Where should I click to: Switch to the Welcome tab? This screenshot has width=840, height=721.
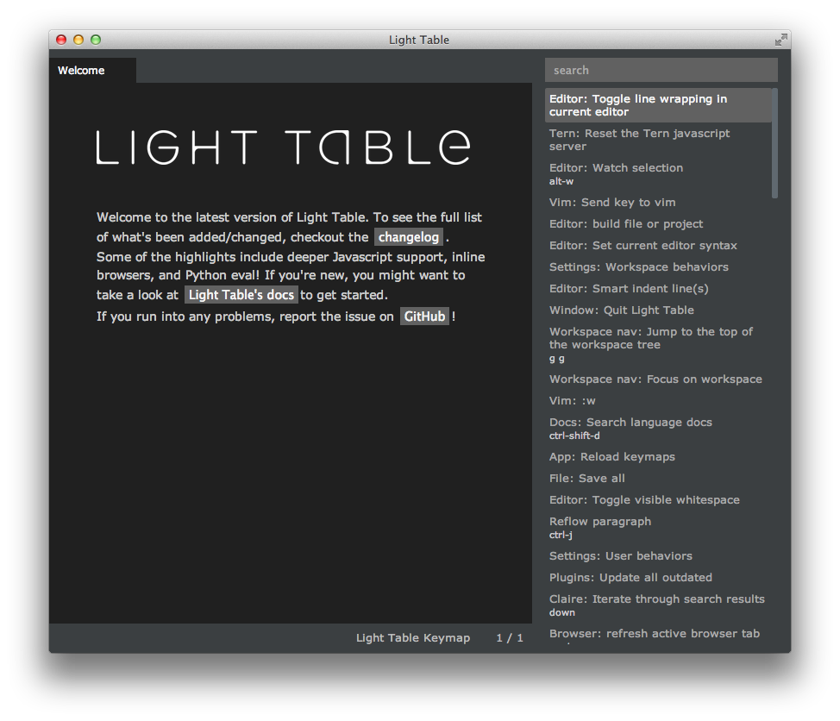tap(82, 71)
